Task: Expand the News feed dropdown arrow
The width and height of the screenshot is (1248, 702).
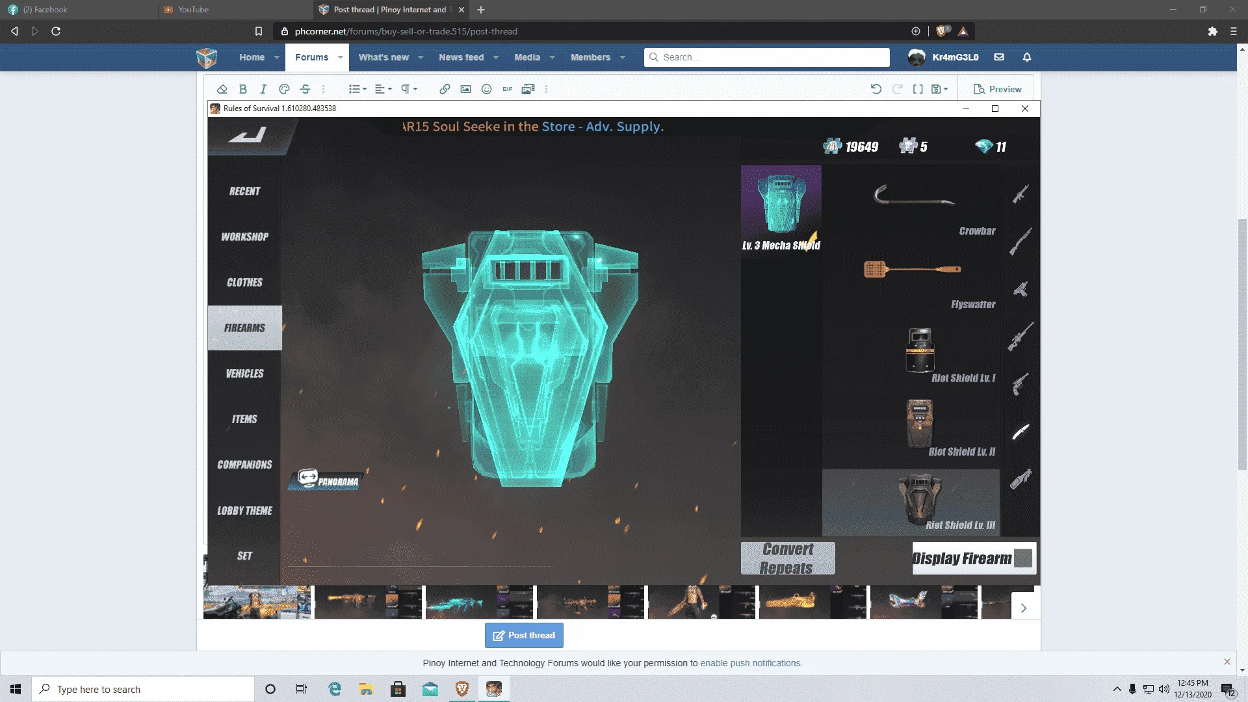Action: pyautogui.click(x=496, y=57)
